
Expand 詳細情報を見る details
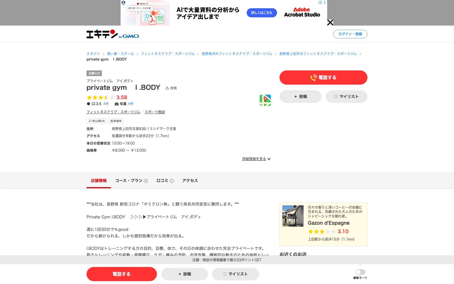pos(257,159)
